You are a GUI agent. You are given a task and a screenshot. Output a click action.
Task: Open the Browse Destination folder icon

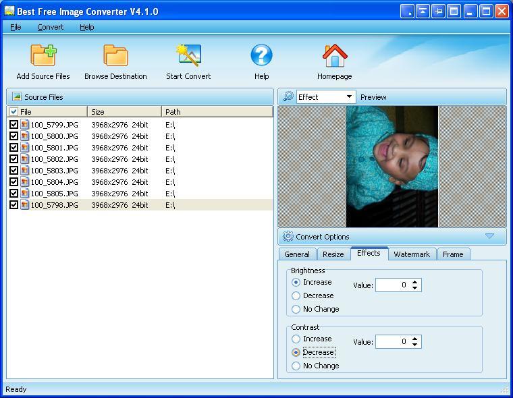coord(115,55)
